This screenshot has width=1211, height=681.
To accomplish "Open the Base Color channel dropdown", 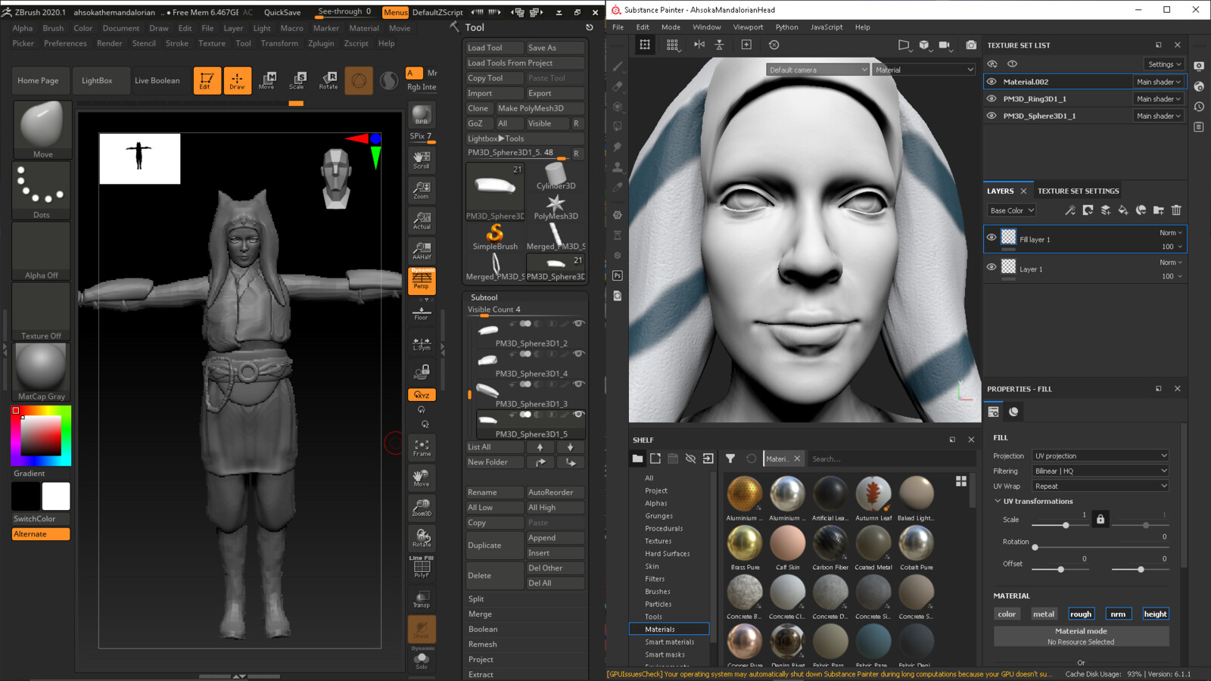I will click(1011, 210).
